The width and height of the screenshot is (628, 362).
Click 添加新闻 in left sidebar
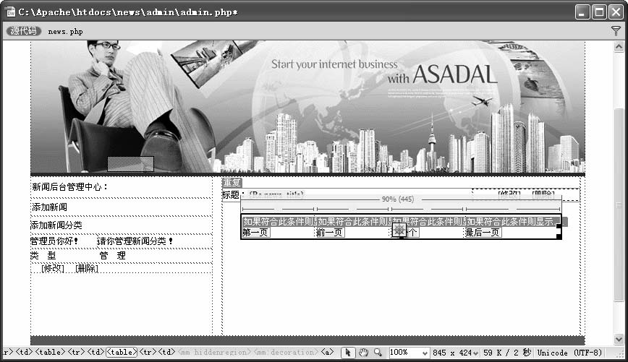(x=50, y=207)
